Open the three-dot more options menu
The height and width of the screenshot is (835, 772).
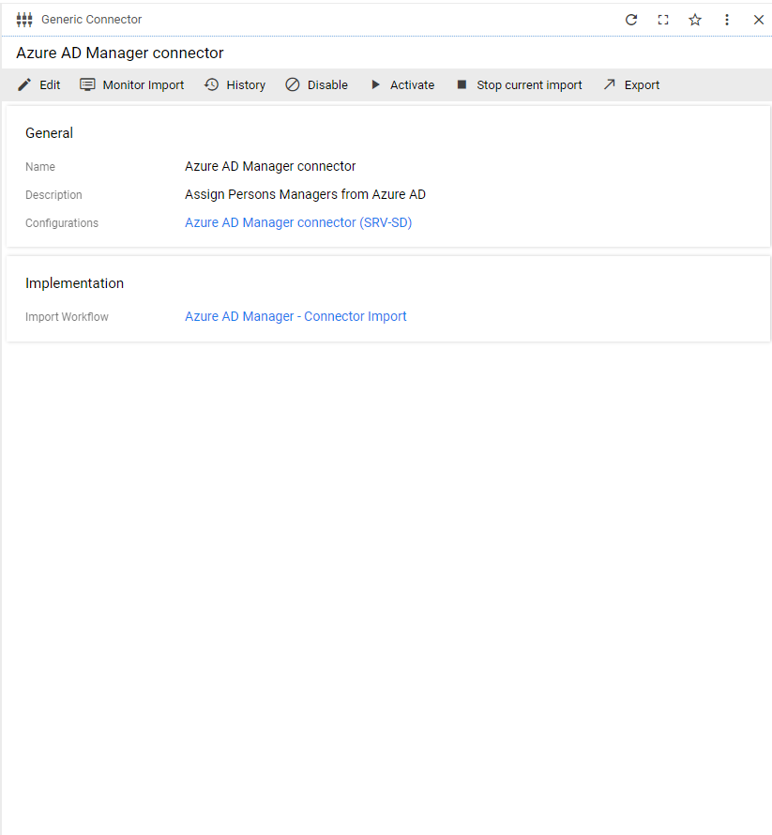click(727, 20)
